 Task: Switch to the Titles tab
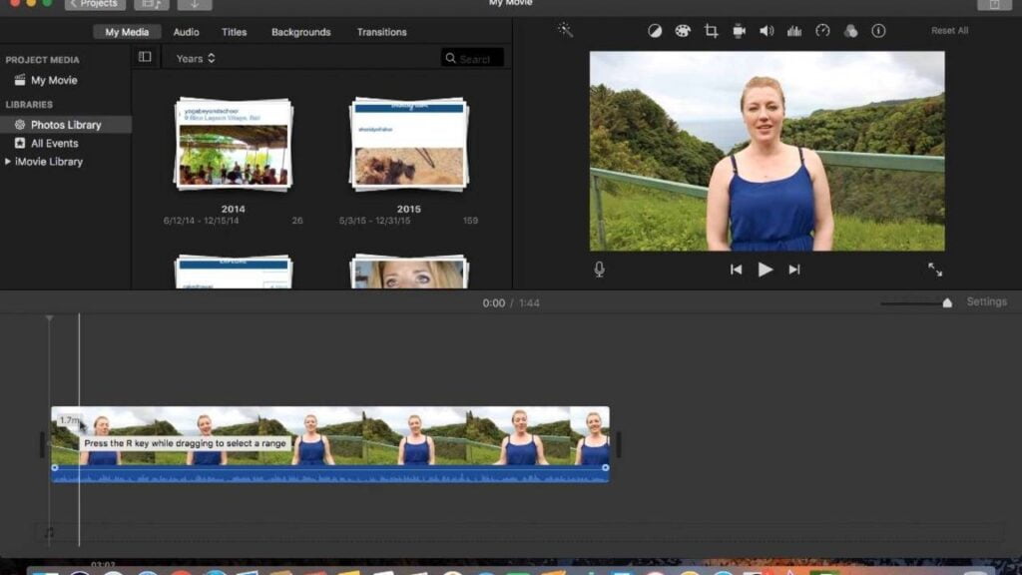[235, 32]
